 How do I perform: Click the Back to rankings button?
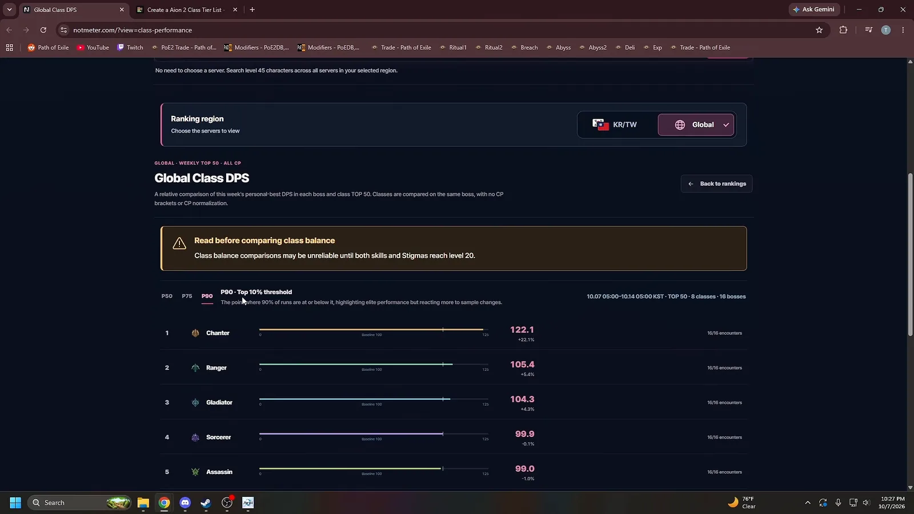click(716, 184)
